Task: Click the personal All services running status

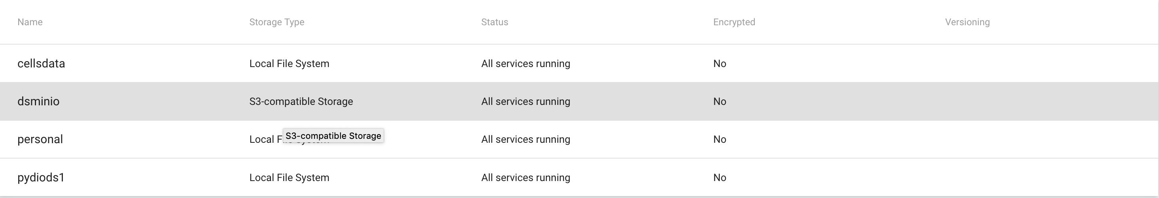Action: pyautogui.click(x=526, y=139)
